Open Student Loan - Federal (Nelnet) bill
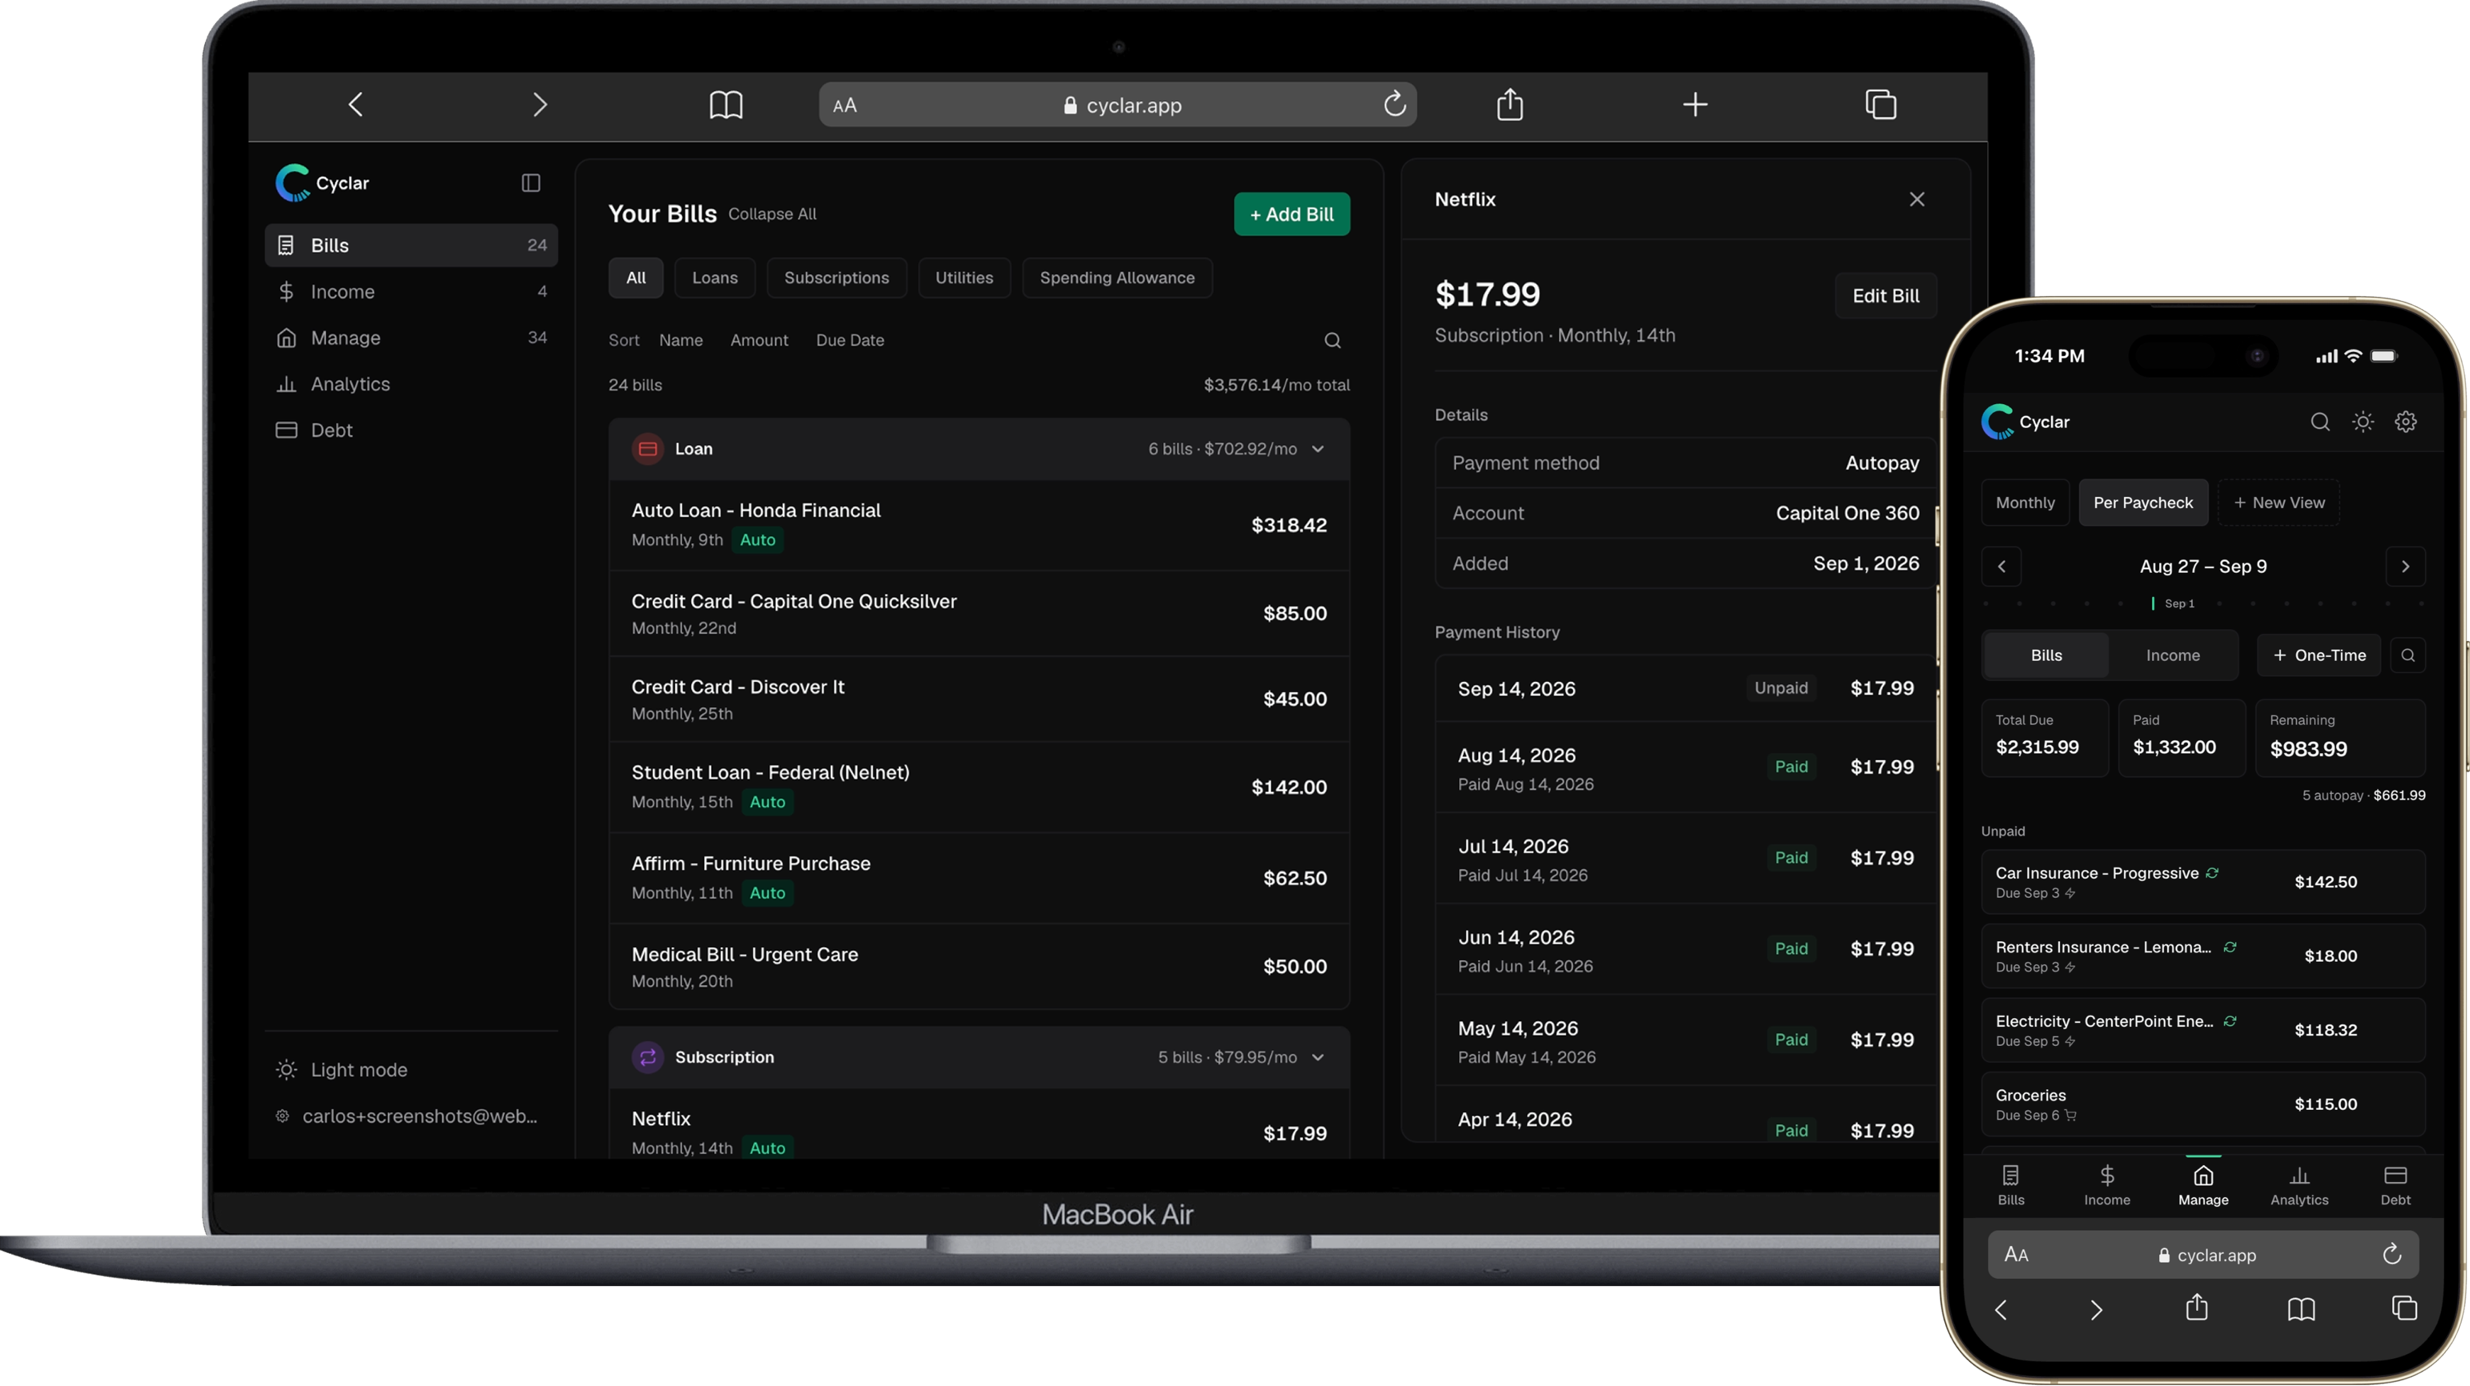Image resolution: width=2470 pixels, height=1386 pixels. tap(979, 787)
